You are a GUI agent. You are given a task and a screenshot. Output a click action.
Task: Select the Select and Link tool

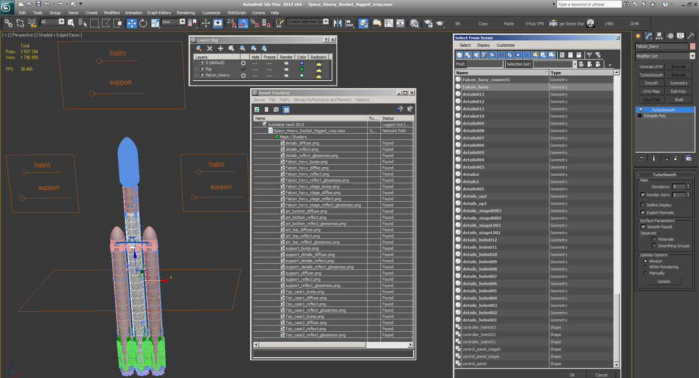pos(8,23)
